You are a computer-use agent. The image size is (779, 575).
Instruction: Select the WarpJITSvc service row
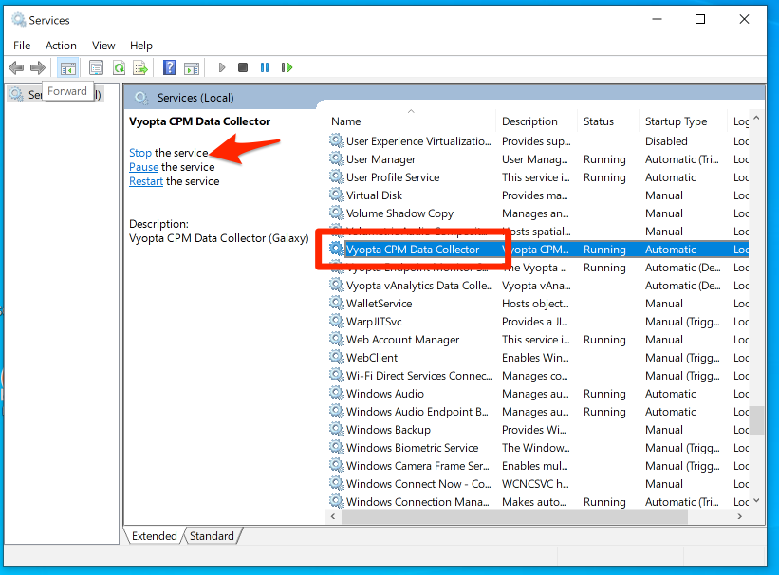[539, 322]
